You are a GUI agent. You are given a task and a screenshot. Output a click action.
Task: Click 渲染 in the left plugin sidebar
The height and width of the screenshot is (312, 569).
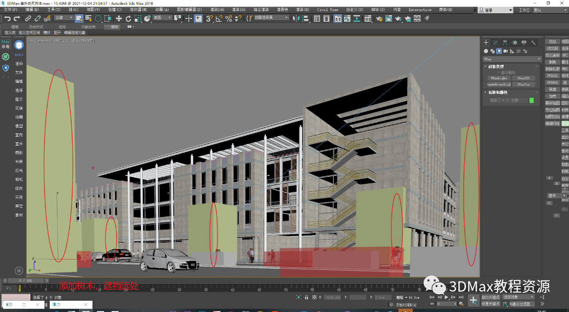click(19, 64)
